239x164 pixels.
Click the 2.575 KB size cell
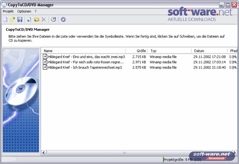tap(139, 67)
